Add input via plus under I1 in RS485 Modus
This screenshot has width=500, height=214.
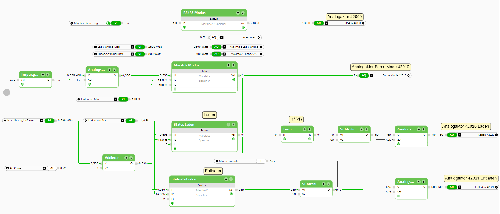point(184,27)
